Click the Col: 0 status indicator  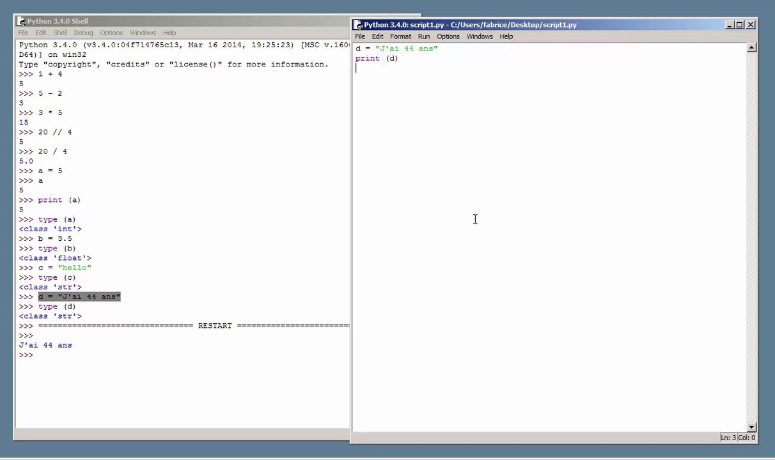tap(747, 438)
